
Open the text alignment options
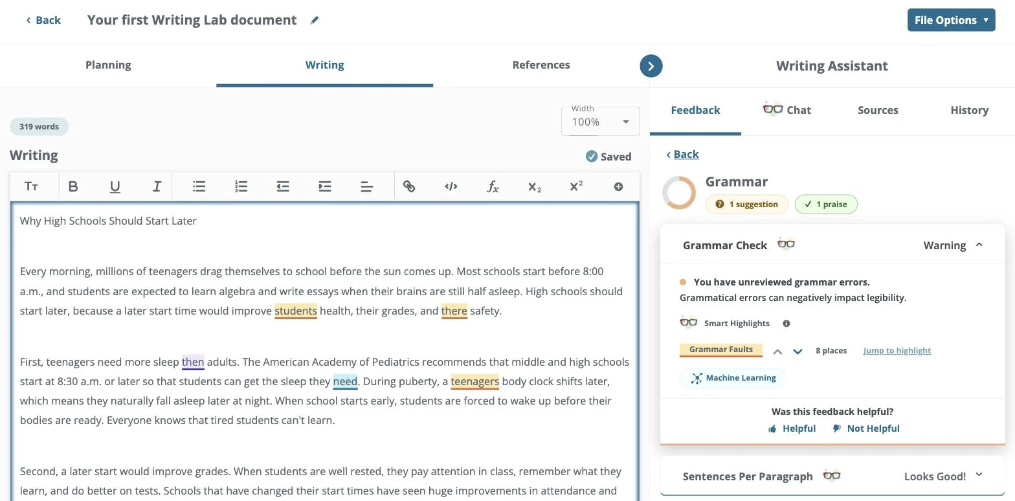pos(367,186)
